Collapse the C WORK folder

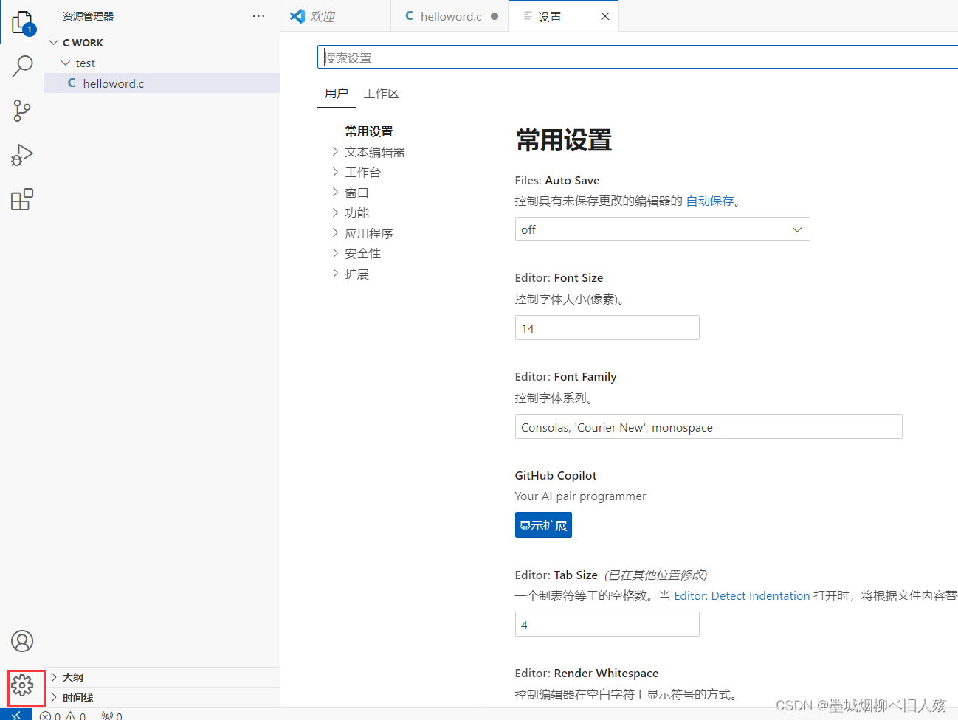point(162,43)
